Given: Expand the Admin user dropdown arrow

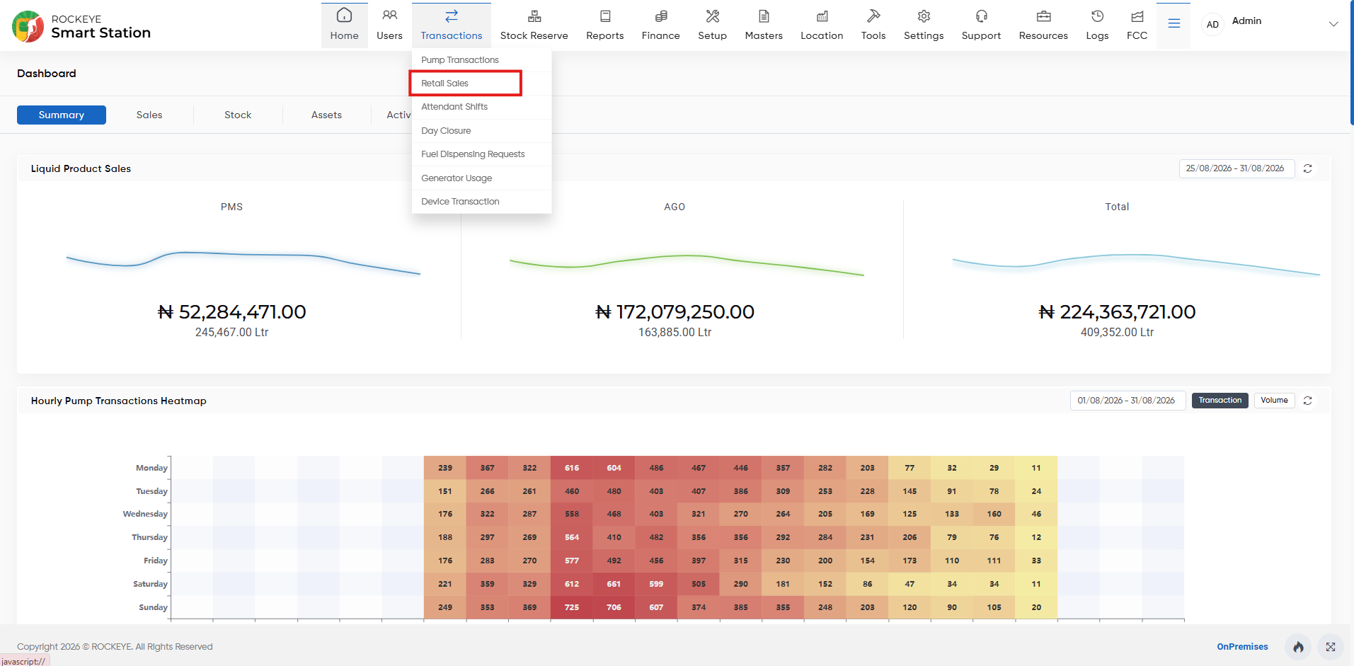Looking at the screenshot, I should click(x=1333, y=24).
